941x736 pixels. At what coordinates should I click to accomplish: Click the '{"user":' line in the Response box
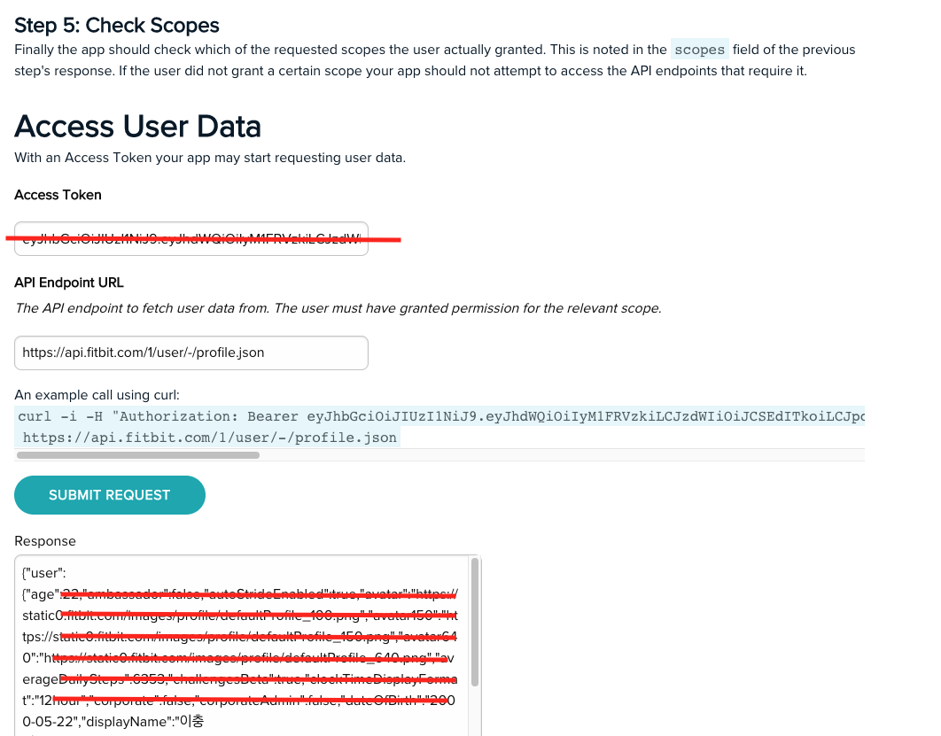click(x=43, y=573)
